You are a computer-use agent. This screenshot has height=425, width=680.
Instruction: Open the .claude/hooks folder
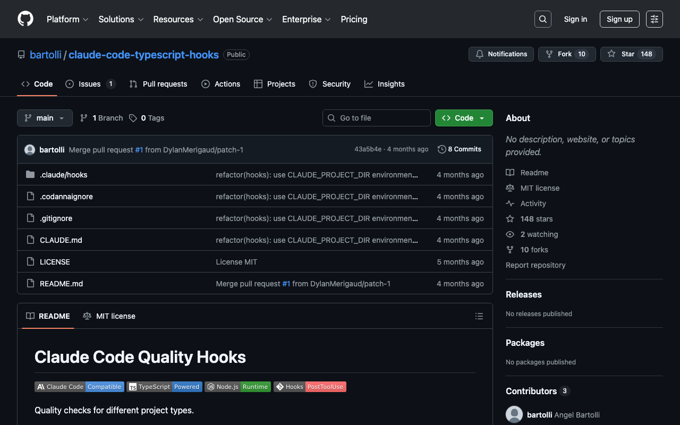[x=63, y=175]
